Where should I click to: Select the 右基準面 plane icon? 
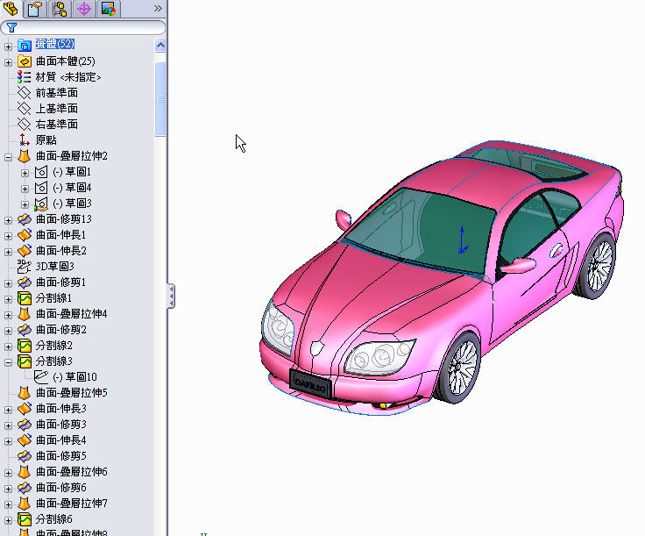point(24,125)
